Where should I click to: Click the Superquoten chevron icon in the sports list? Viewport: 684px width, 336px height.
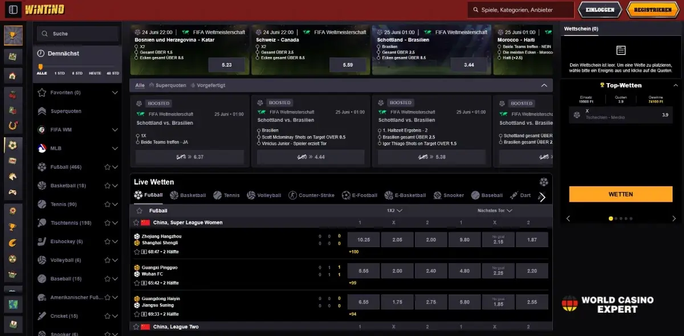pyautogui.click(x=42, y=111)
